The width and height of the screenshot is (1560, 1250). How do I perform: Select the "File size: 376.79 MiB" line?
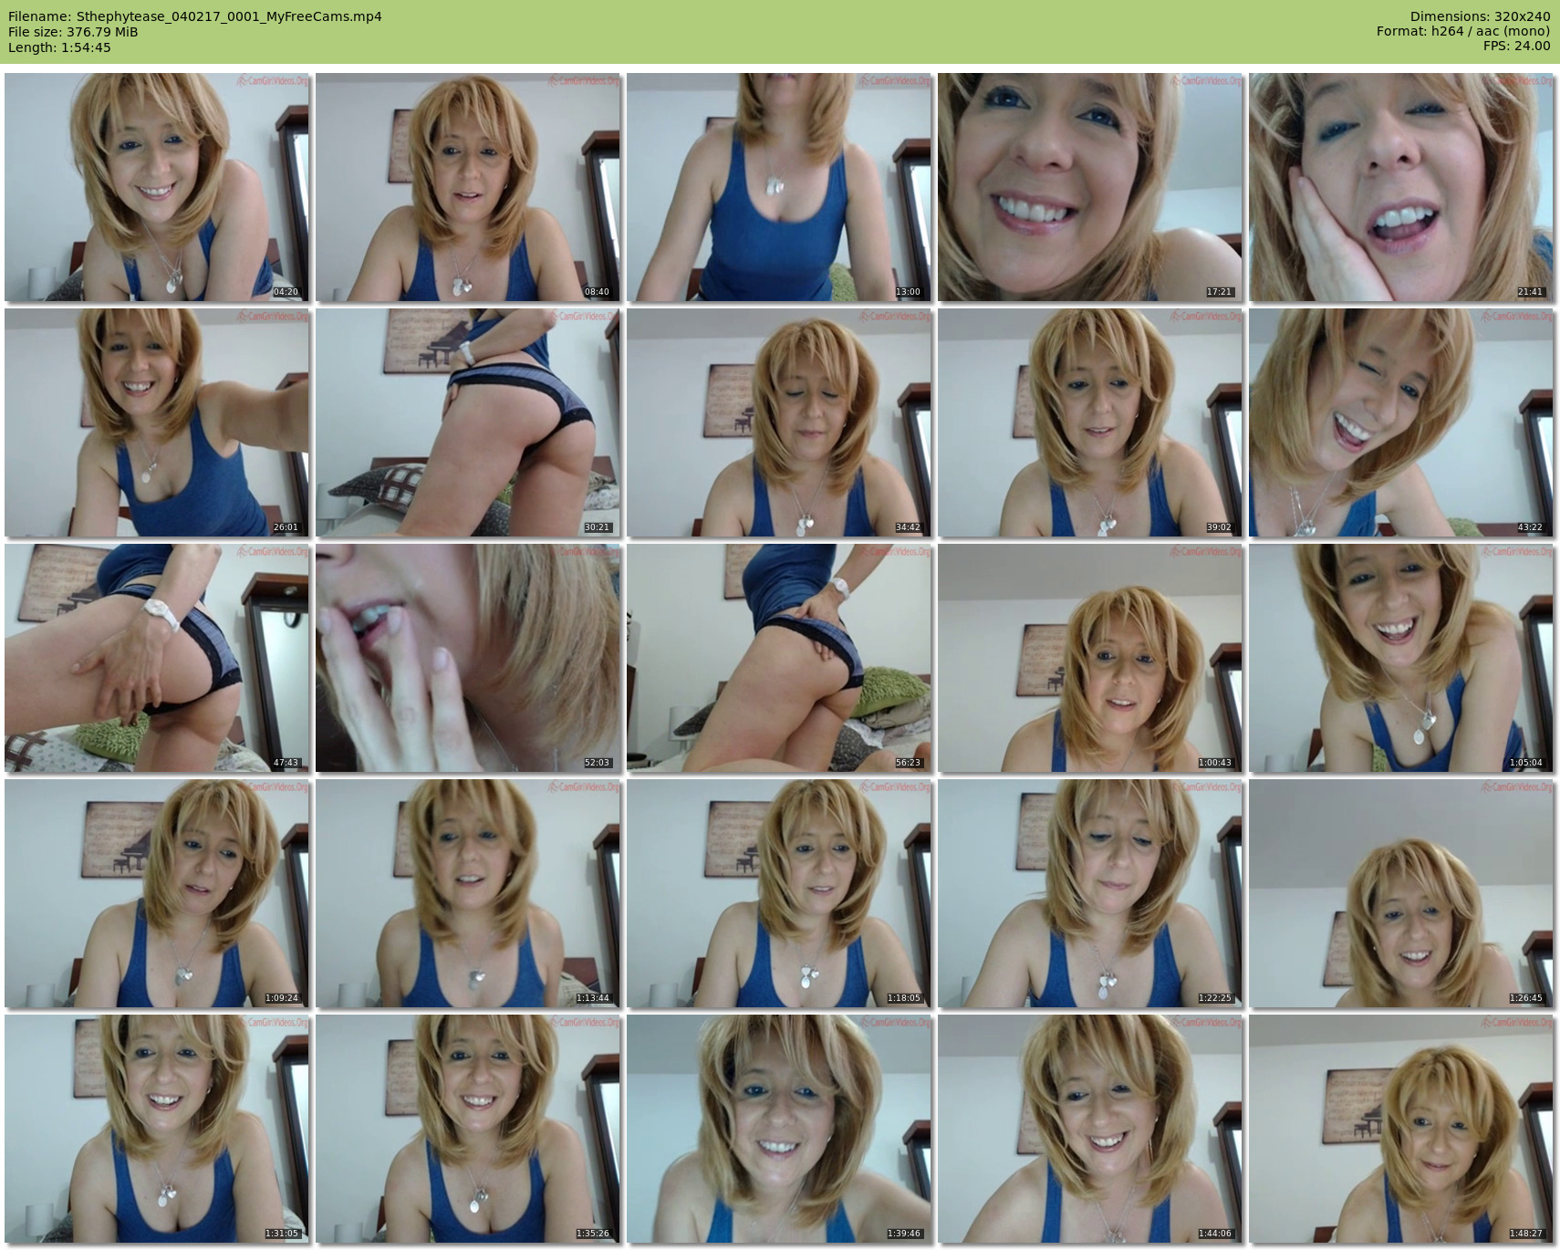pyautogui.click(x=73, y=32)
